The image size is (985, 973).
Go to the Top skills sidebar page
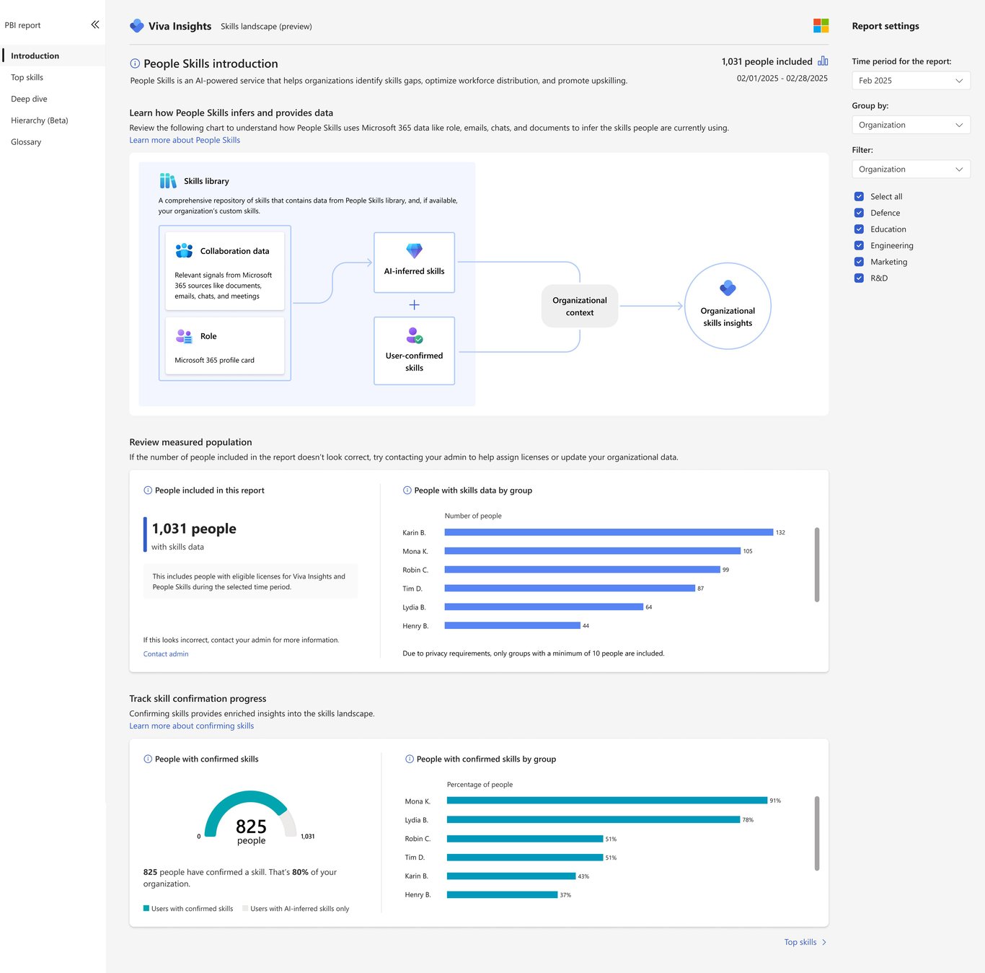pyautogui.click(x=27, y=77)
